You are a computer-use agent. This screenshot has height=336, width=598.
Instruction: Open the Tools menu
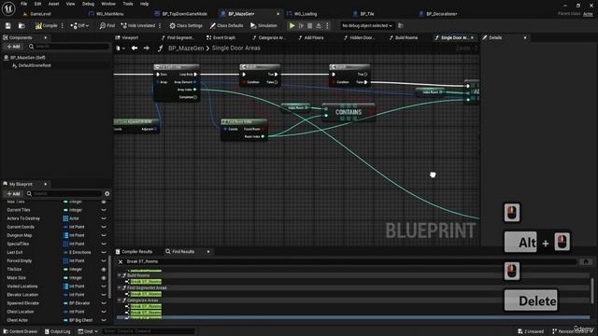tap(128, 4)
